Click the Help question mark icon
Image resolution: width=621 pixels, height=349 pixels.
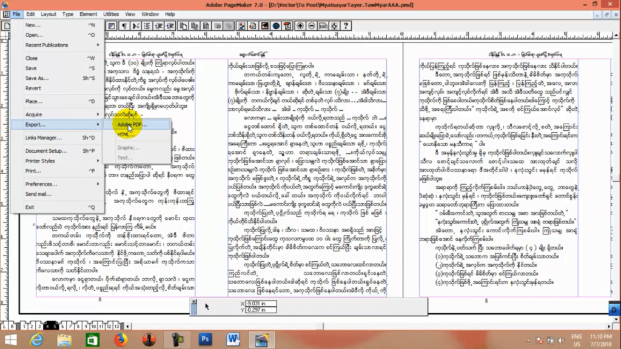(346, 26)
